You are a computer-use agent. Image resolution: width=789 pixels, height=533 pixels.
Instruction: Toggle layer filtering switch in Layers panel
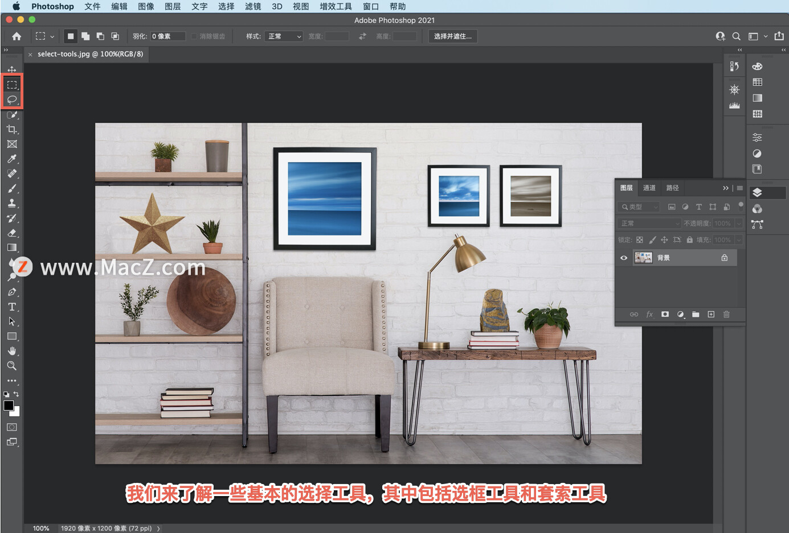pyautogui.click(x=741, y=205)
